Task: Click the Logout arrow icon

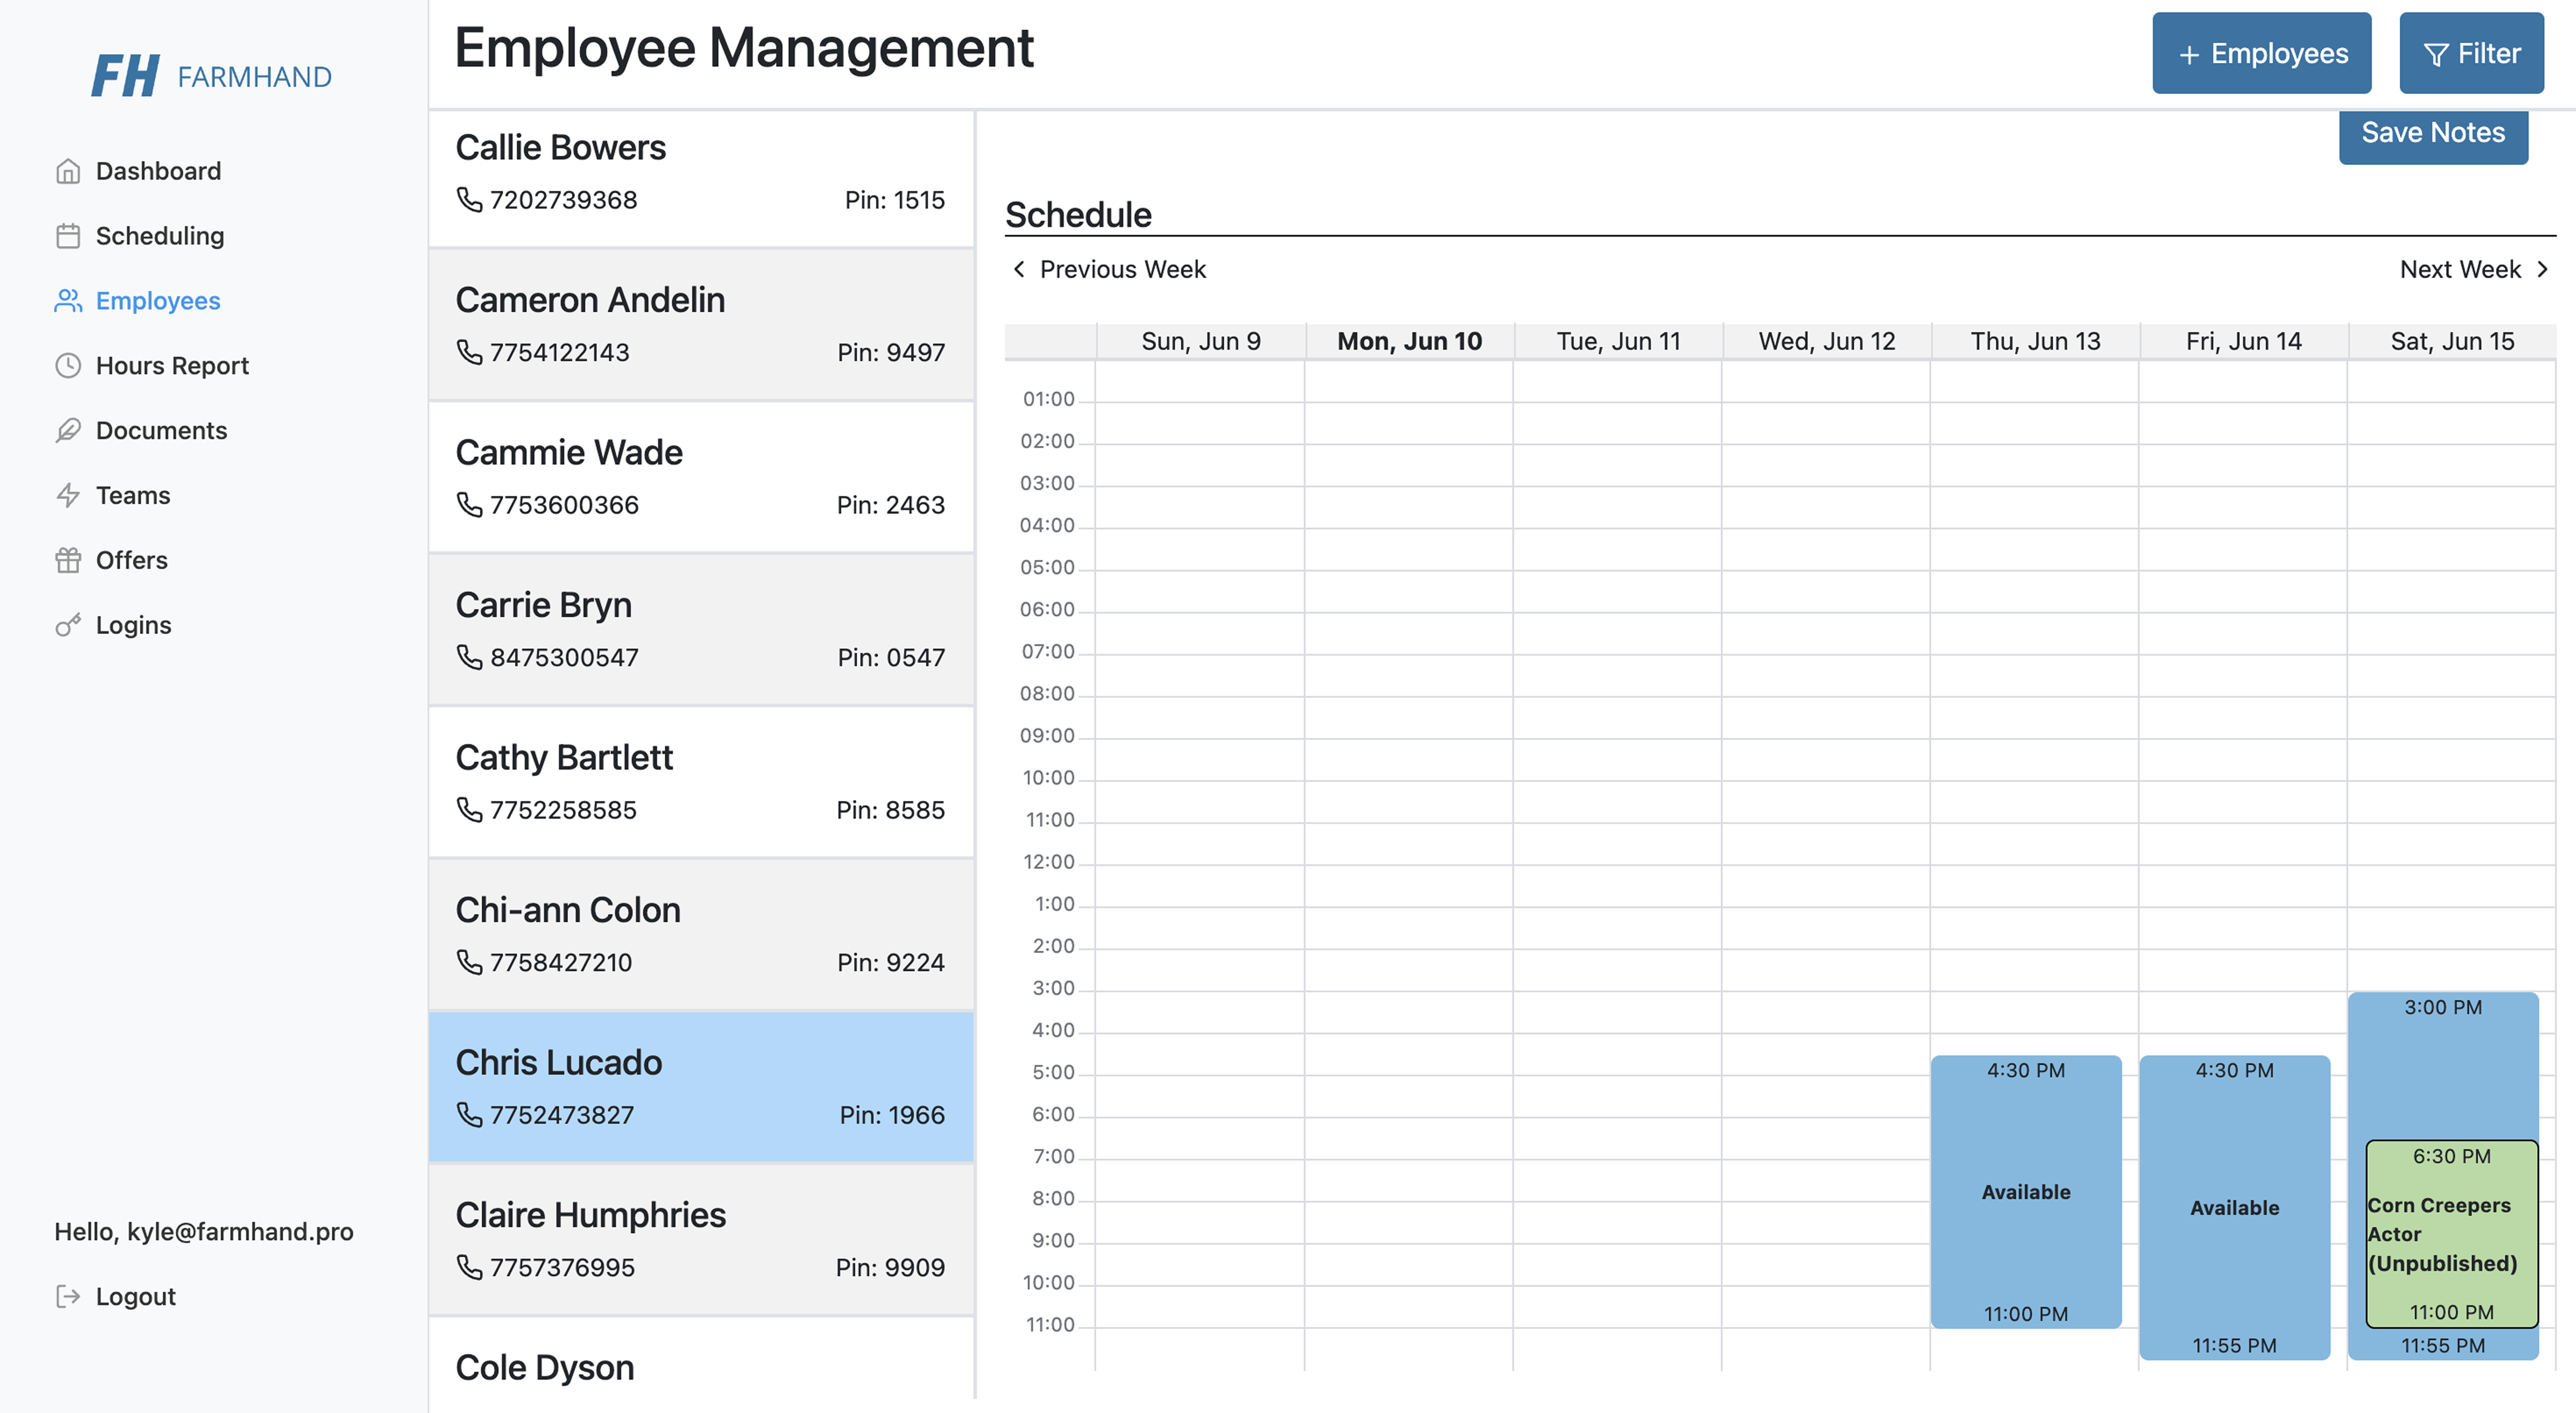Action: 68,1297
